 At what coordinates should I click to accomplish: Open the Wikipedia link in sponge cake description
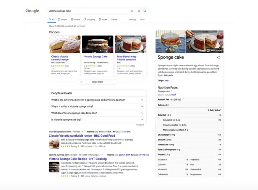169,75
